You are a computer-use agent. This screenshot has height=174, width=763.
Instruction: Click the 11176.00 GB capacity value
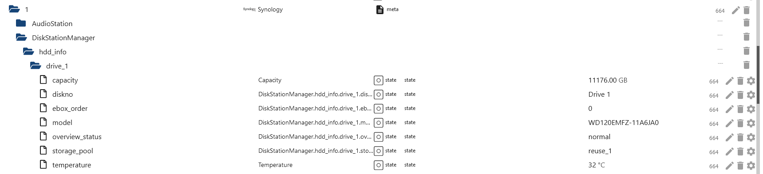(608, 80)
